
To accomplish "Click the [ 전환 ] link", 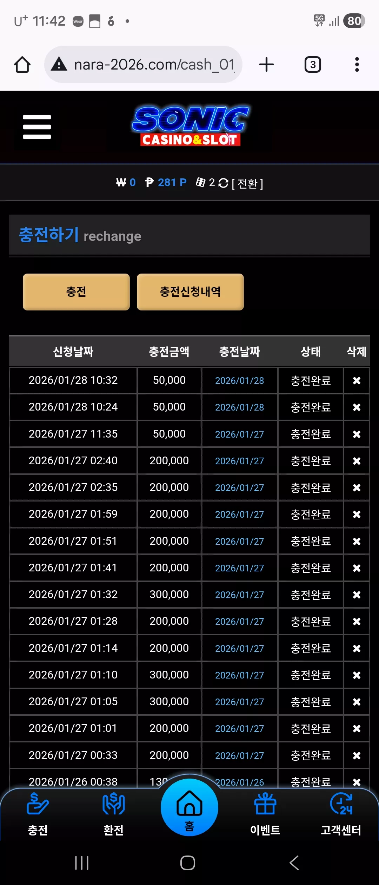I will [x=247, y=183].
